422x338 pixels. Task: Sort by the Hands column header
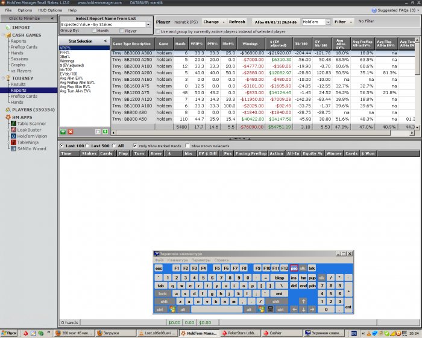(180, 43)
